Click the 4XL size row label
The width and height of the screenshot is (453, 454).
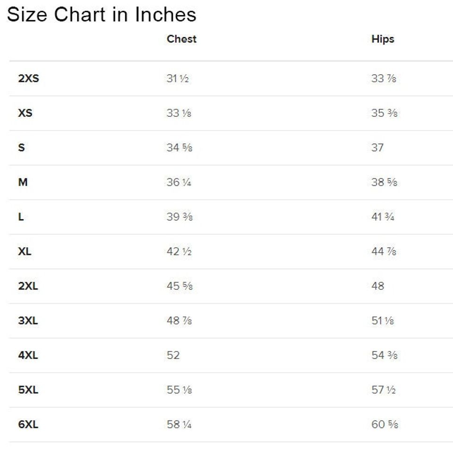point(28,355)
